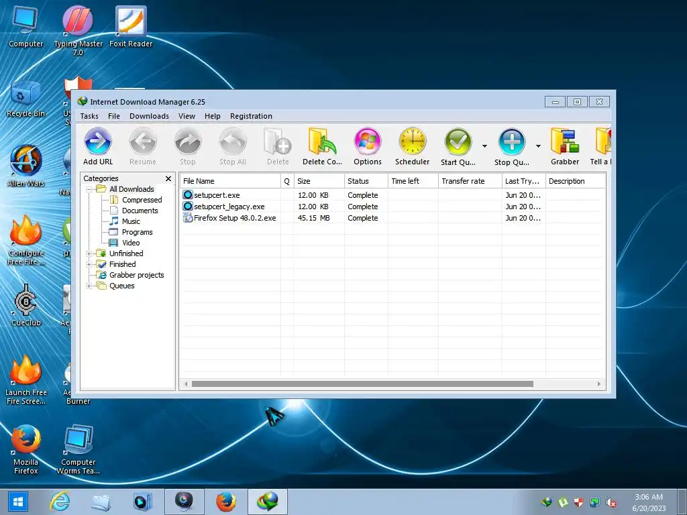
Task: Click the Alien Wars desktop icon
Action: click(26, 166)
